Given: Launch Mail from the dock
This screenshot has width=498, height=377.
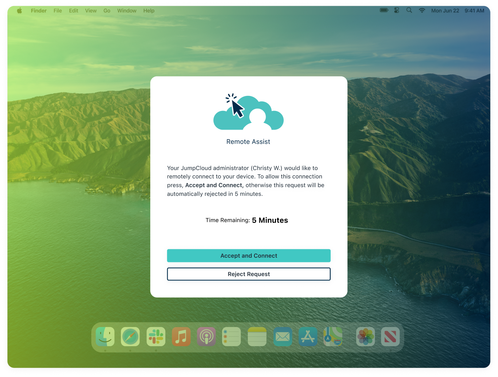Looking at the screenshot, I should [283, 337].
